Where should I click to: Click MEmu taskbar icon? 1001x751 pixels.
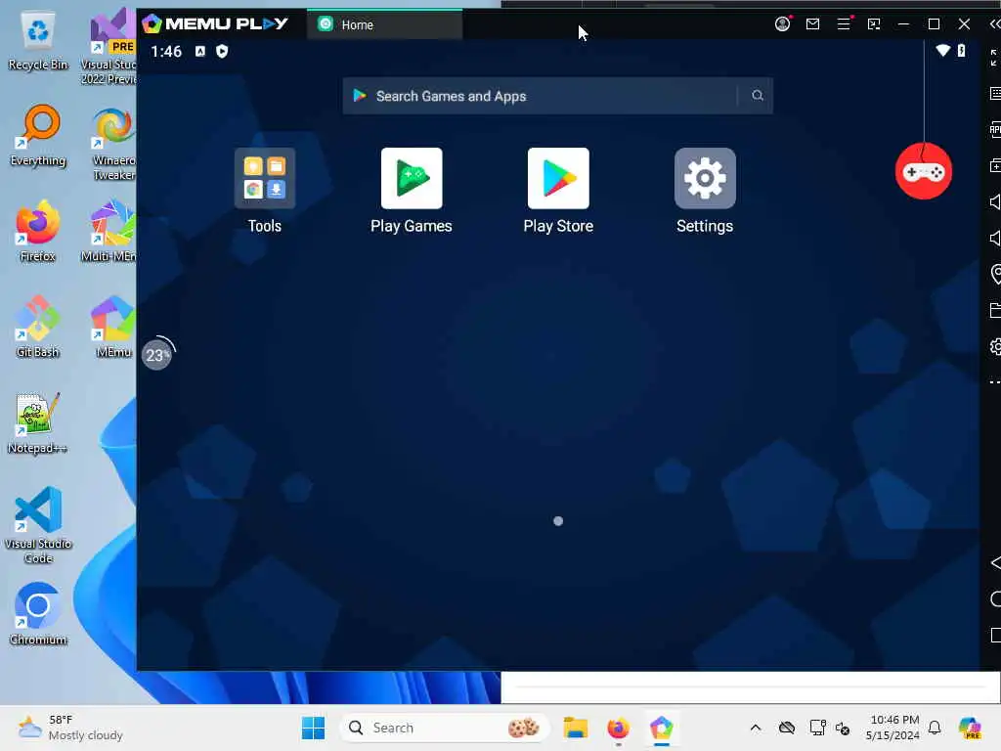662,728
